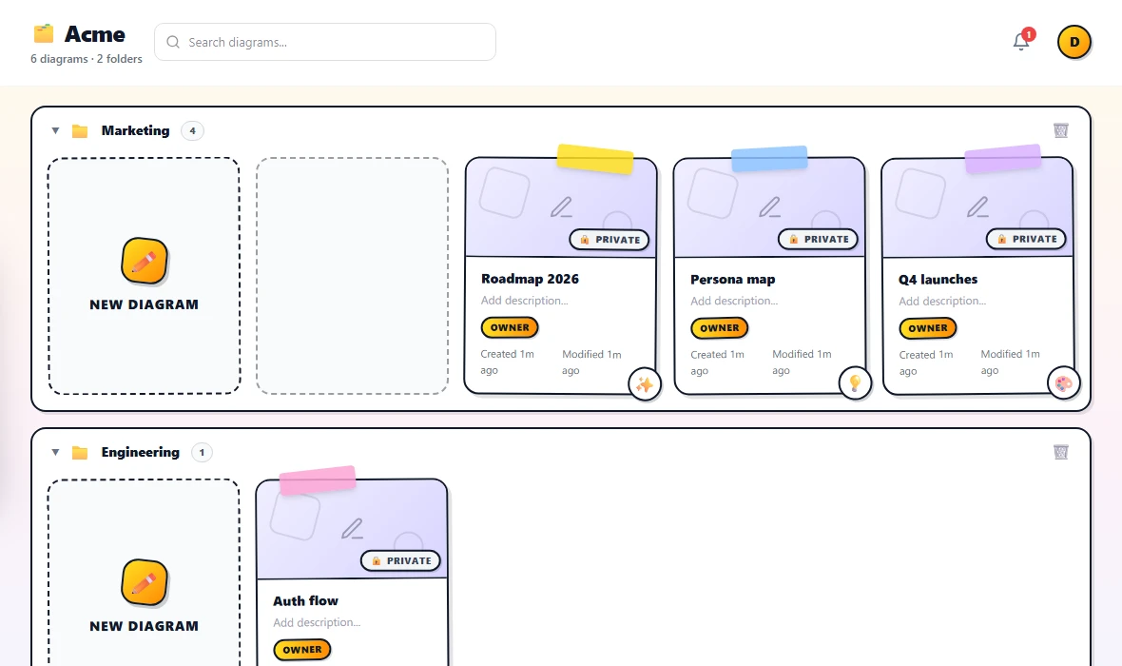The image size is (1122, 666).
Task: Click the sparkle sticker on Roadmap 2026
Action: (645, 384)
